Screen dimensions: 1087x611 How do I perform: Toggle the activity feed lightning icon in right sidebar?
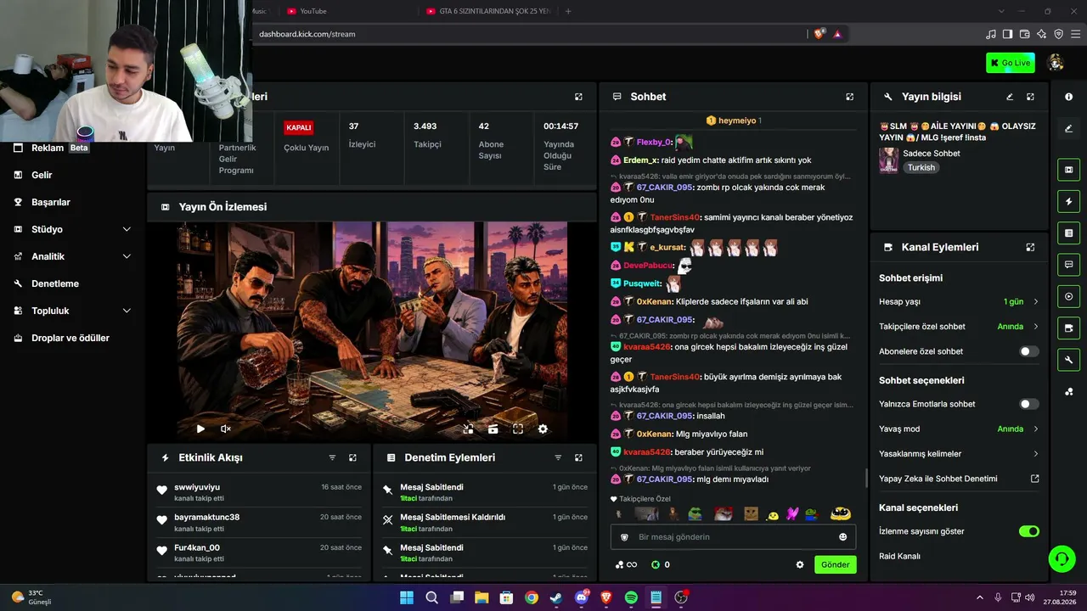click(x=1068, y=201)
